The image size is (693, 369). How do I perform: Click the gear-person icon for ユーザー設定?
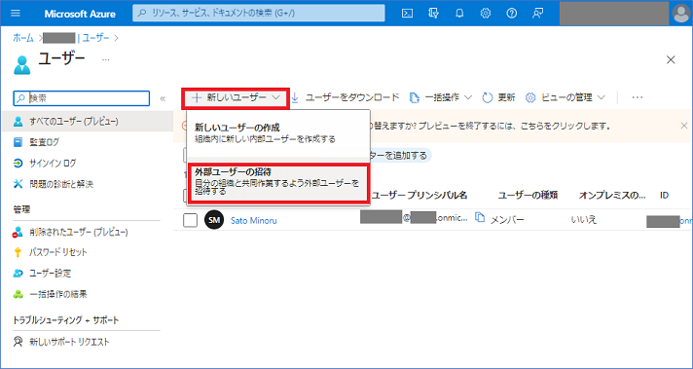tap(18, 274)
